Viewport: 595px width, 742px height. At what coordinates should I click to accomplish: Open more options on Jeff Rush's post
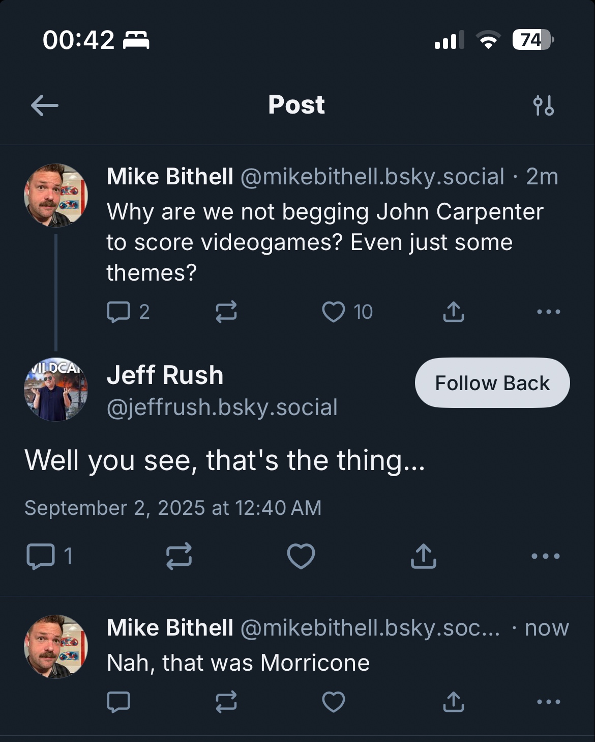click(x=545, y=556)
